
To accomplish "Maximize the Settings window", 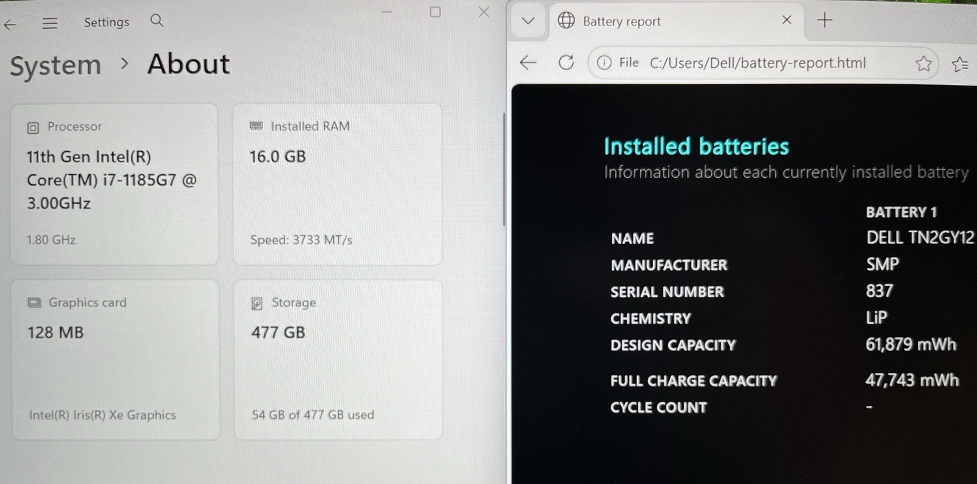I will coord(435,12).
